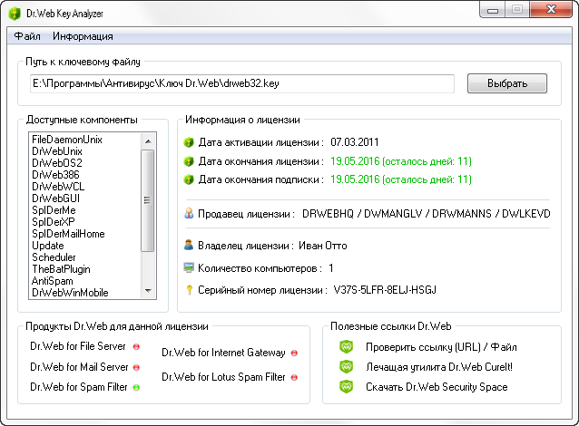This screenshot has width=579, height=426.
Task: Click the shield icon beside Скачать Dr.Web
Action: tap(347, 386)
